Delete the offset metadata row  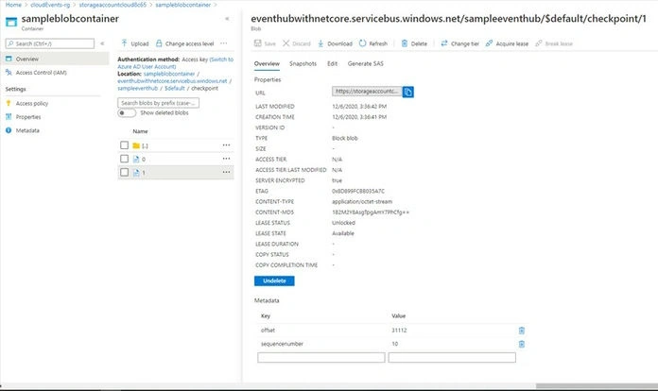(x=522, y=331)
